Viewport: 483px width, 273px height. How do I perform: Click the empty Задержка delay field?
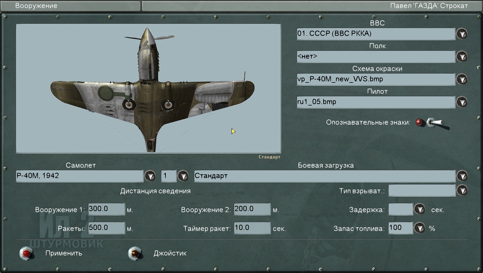(x=401, y=209)
